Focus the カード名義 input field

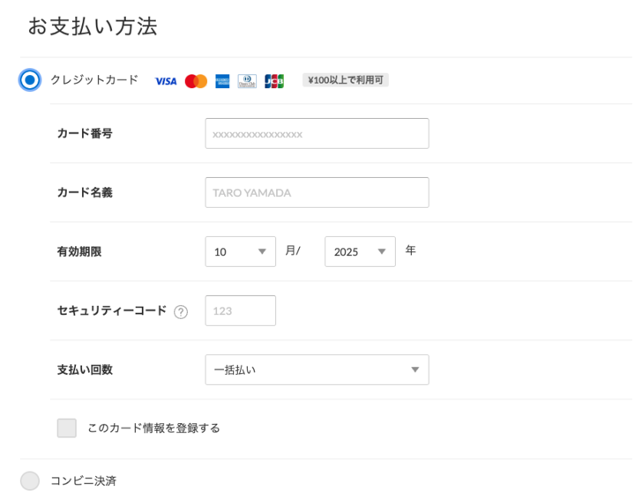[317, 193]
